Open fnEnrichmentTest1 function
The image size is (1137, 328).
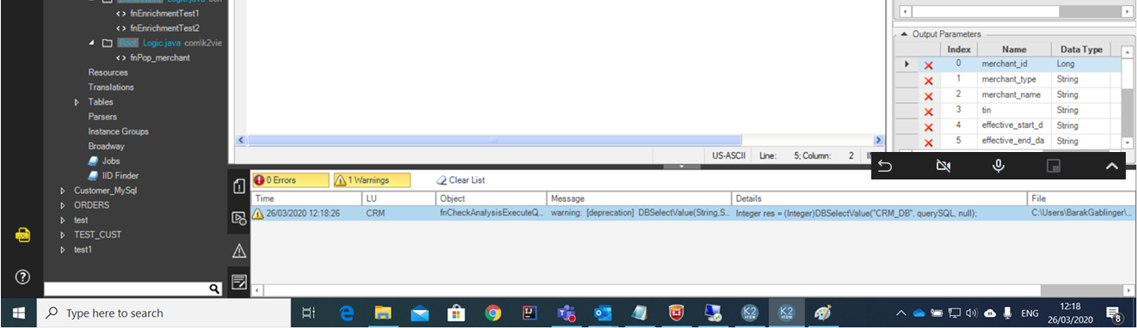click(x=164, y=14)
